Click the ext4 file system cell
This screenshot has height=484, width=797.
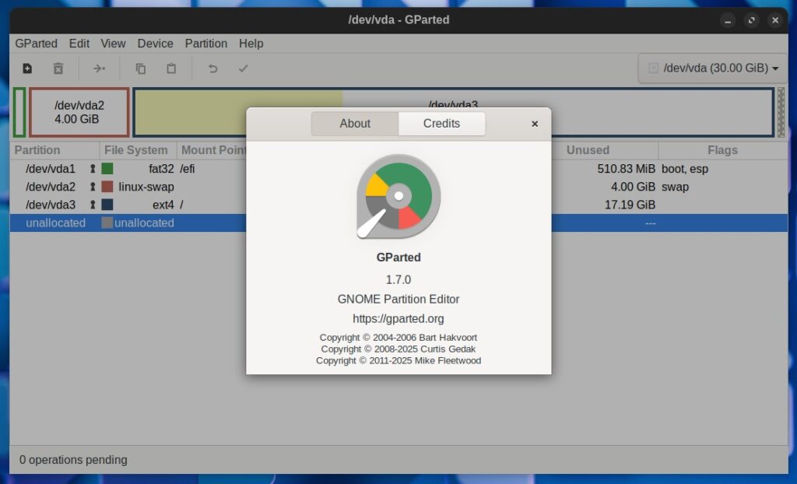(x=163, y=205)
